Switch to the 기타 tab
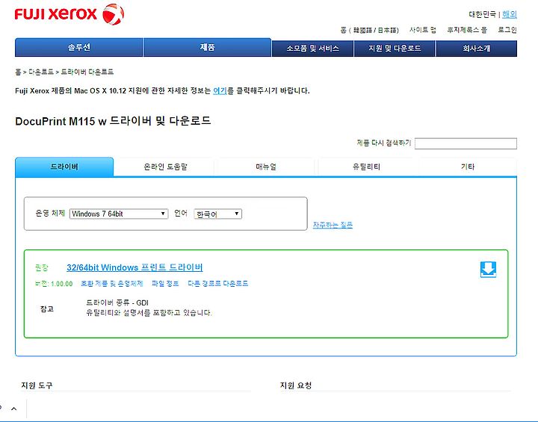This screenshot has width=538, height=422. tap(467, 167)
